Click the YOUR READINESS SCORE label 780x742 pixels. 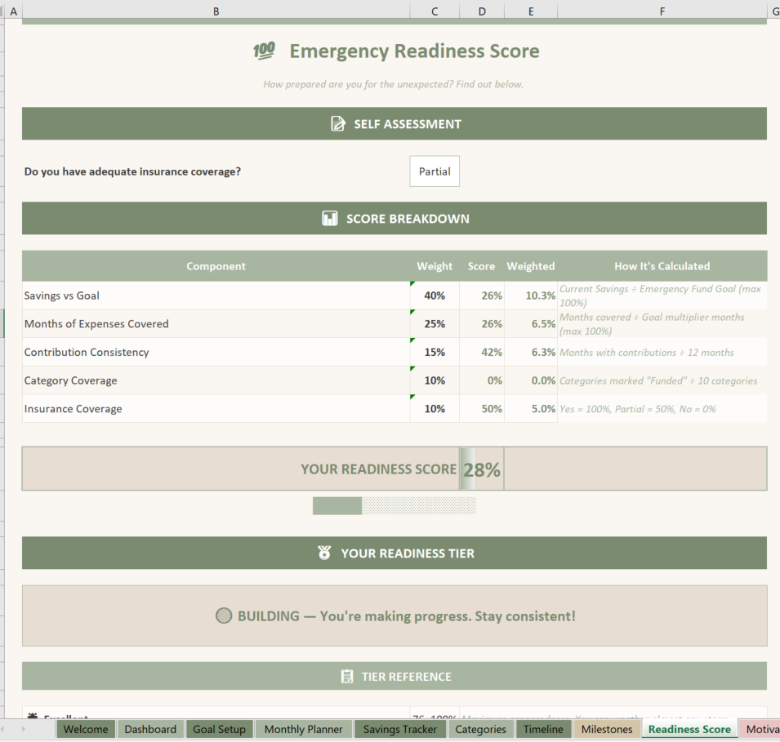[x=378, y=469]
